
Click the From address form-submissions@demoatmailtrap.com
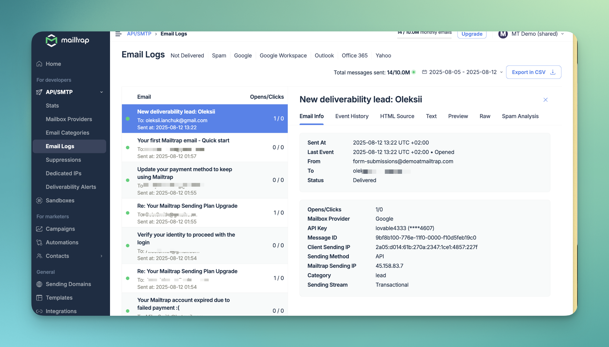pos(403,162)
